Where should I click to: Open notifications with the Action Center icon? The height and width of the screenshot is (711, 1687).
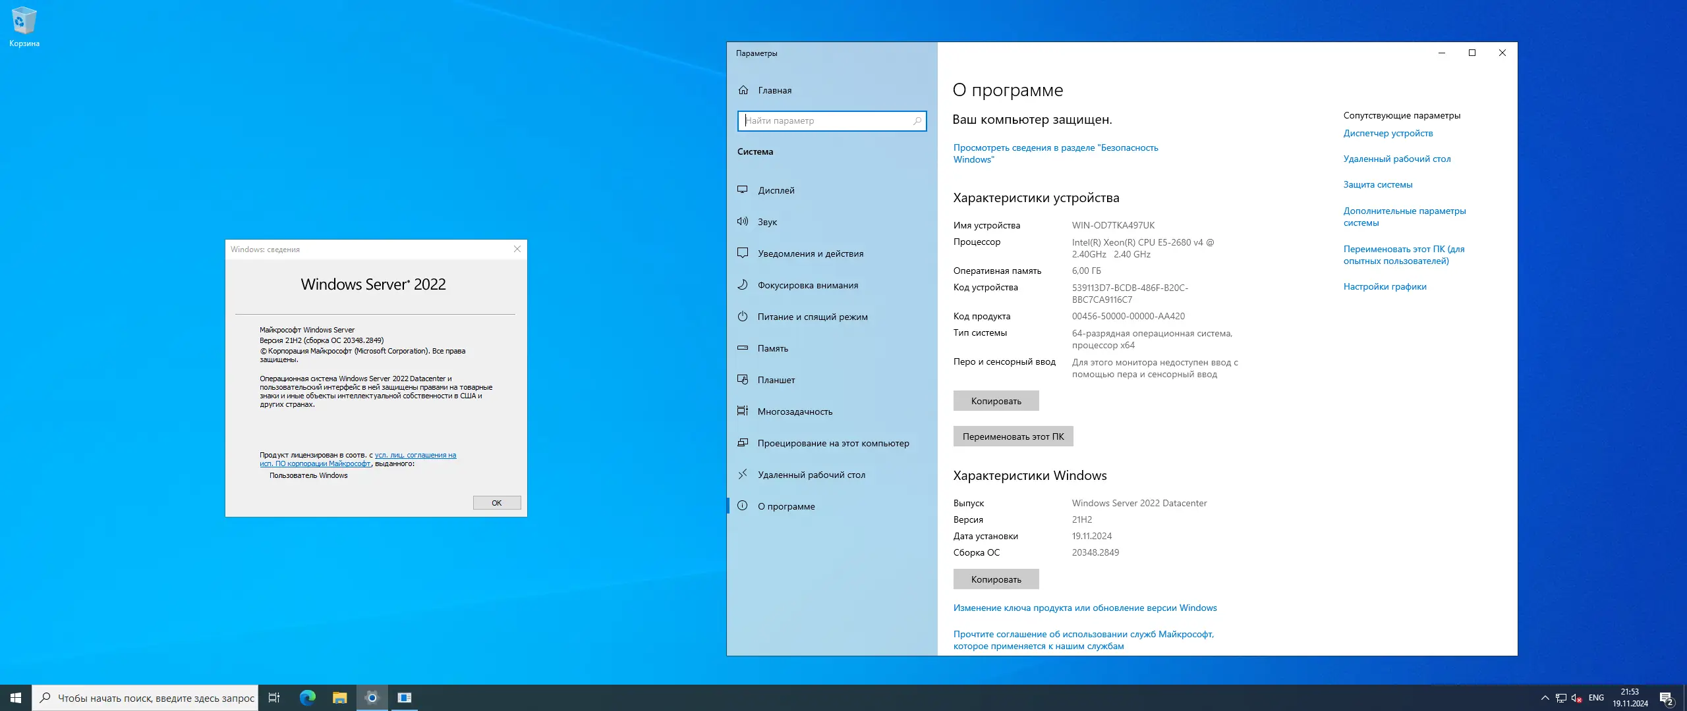click(x=1669, y=698)
